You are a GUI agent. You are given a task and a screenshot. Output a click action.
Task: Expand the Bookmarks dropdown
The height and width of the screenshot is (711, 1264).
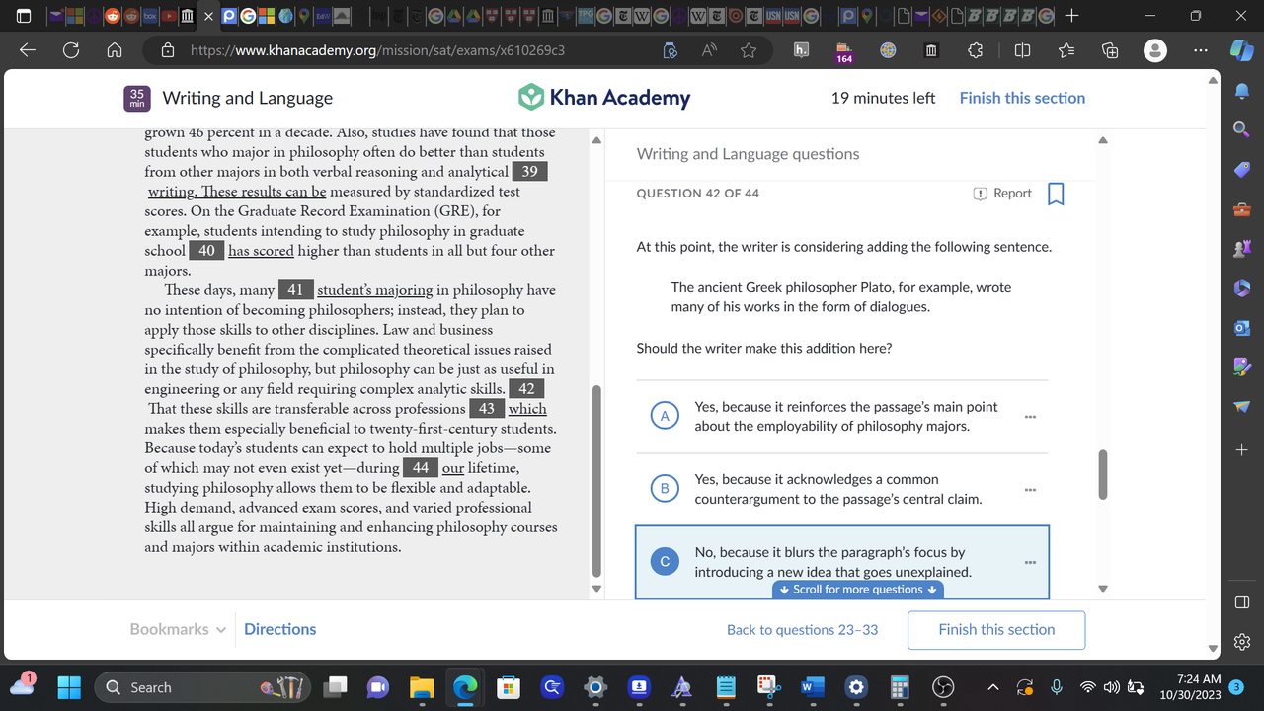tap(178, 629)
